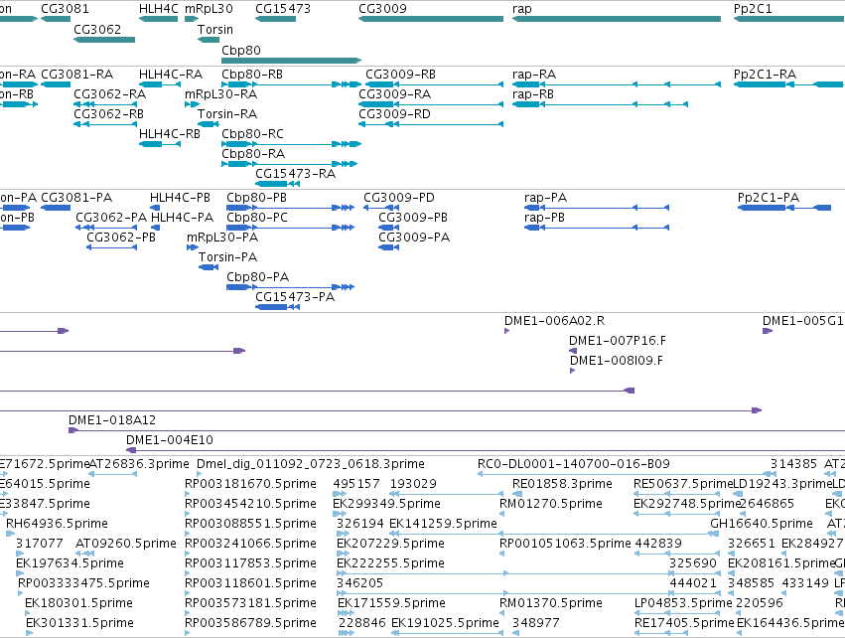Select protein CG3062-PA

(x=106, y=228)
